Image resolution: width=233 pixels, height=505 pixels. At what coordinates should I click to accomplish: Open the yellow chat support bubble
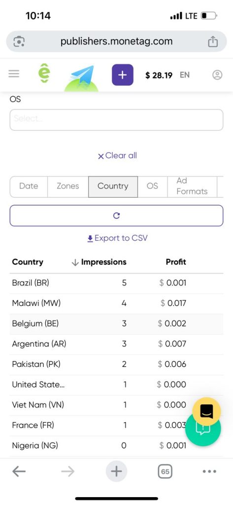click(206, 411)
